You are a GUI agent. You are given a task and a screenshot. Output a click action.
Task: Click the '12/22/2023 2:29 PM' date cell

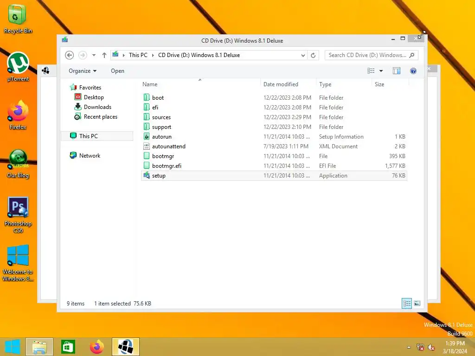(287, 117)
